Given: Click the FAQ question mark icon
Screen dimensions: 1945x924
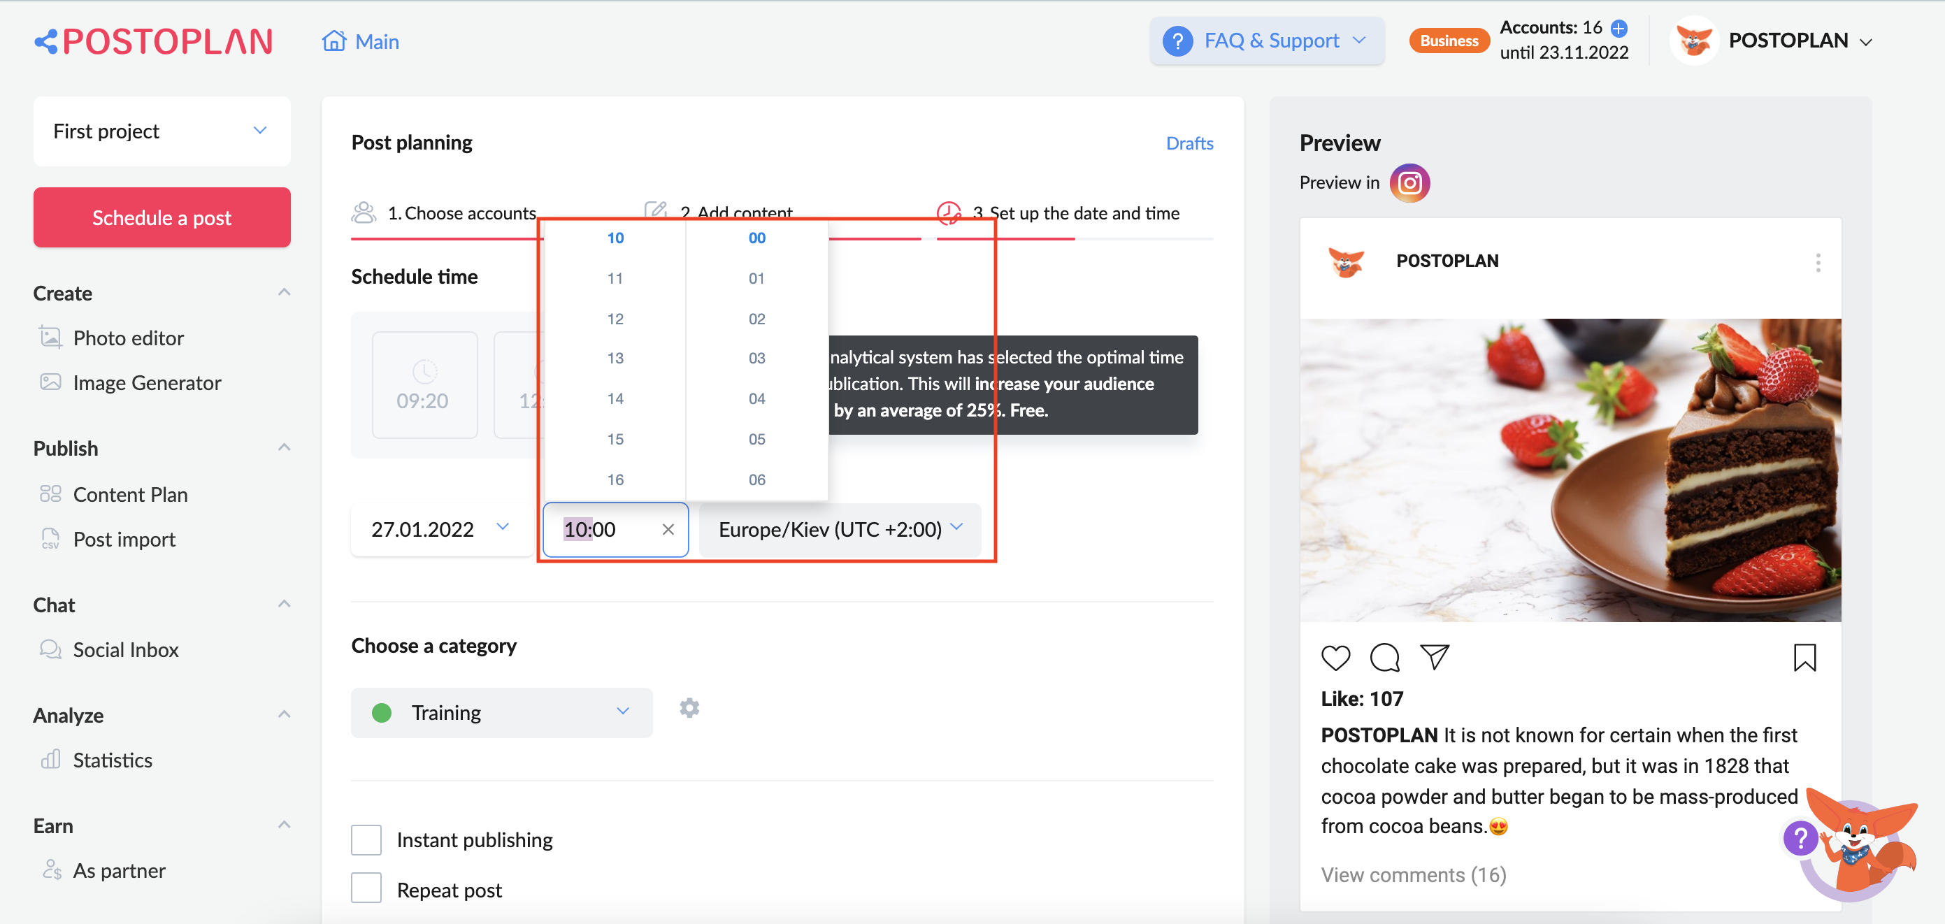Looking at the screenshot, I should tap(1177, 41).
